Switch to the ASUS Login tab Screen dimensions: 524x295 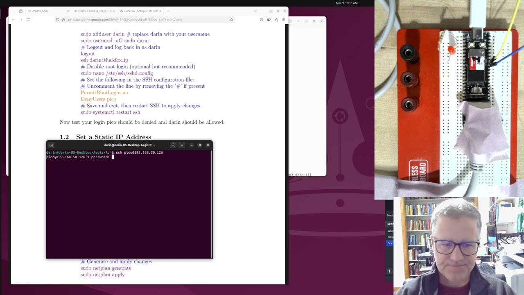pos(48,11)
